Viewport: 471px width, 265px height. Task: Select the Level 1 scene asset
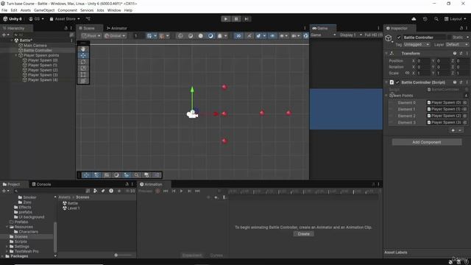click(71, 208)
